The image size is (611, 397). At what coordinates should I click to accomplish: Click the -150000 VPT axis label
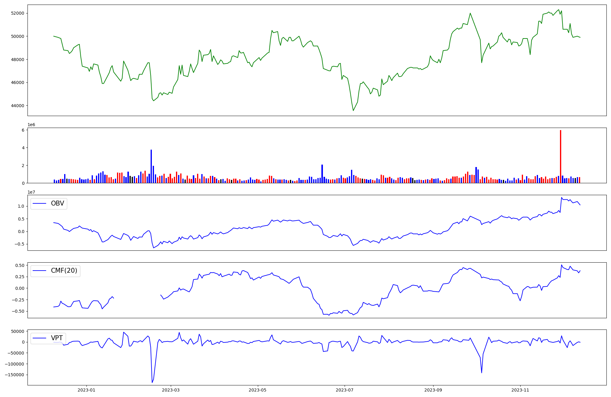[15, 375]
